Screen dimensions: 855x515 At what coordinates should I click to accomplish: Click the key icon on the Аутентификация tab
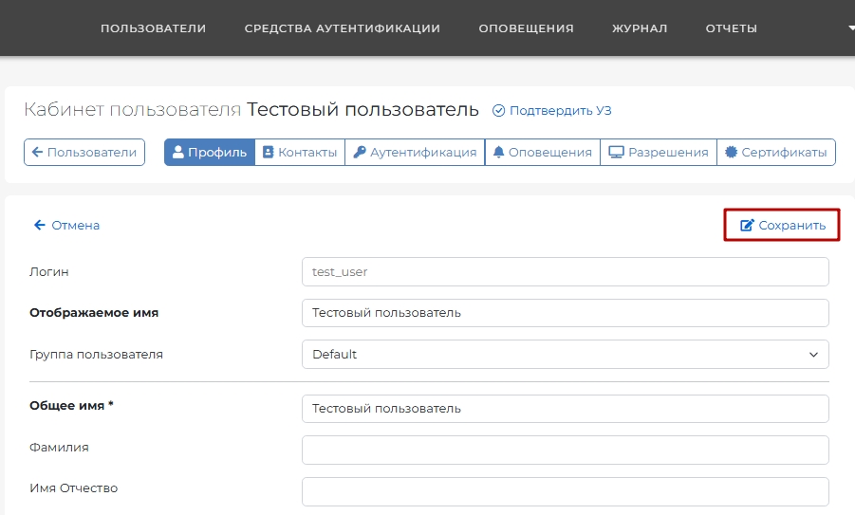point(360,152)
